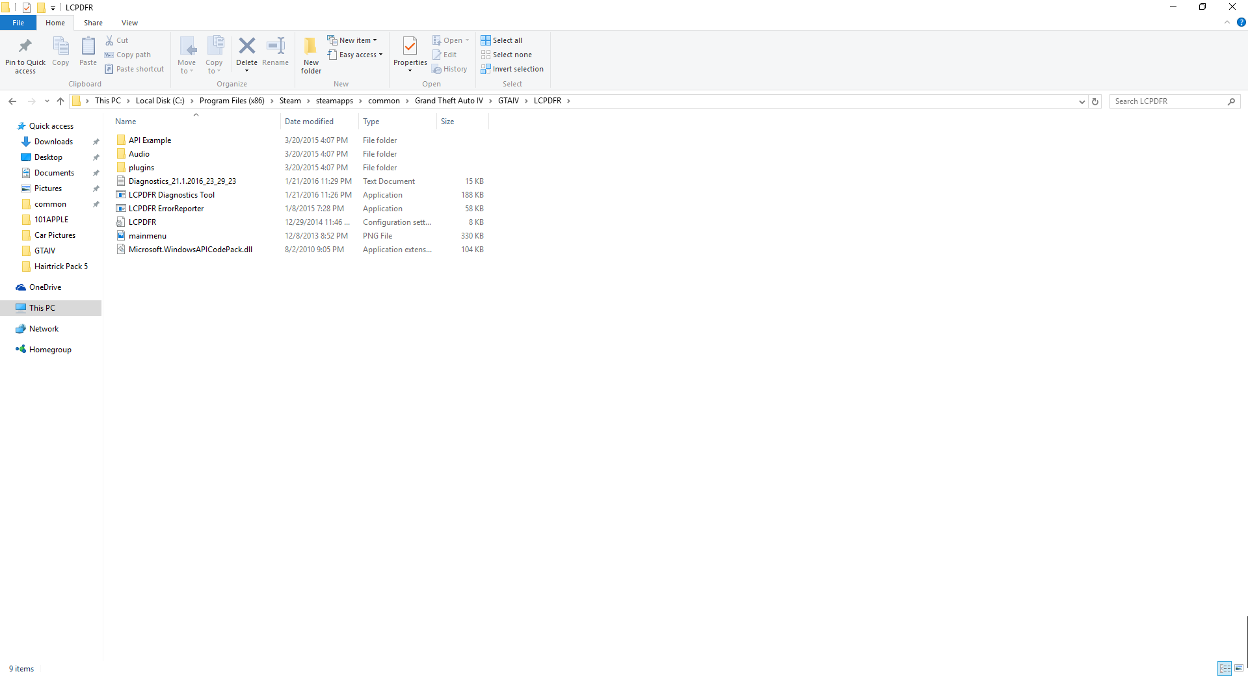Viewport: 1248px width, 676px height.
Task: Click the Quick Access Toolbar properties icon
Action: click(27, 8)
